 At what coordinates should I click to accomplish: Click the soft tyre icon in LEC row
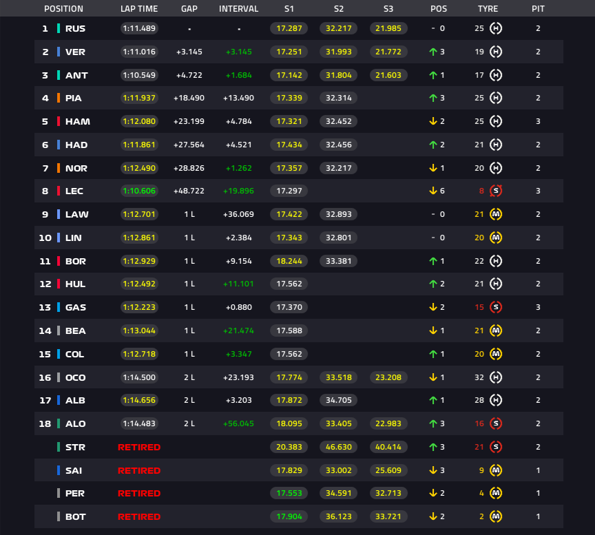point(496,191)
